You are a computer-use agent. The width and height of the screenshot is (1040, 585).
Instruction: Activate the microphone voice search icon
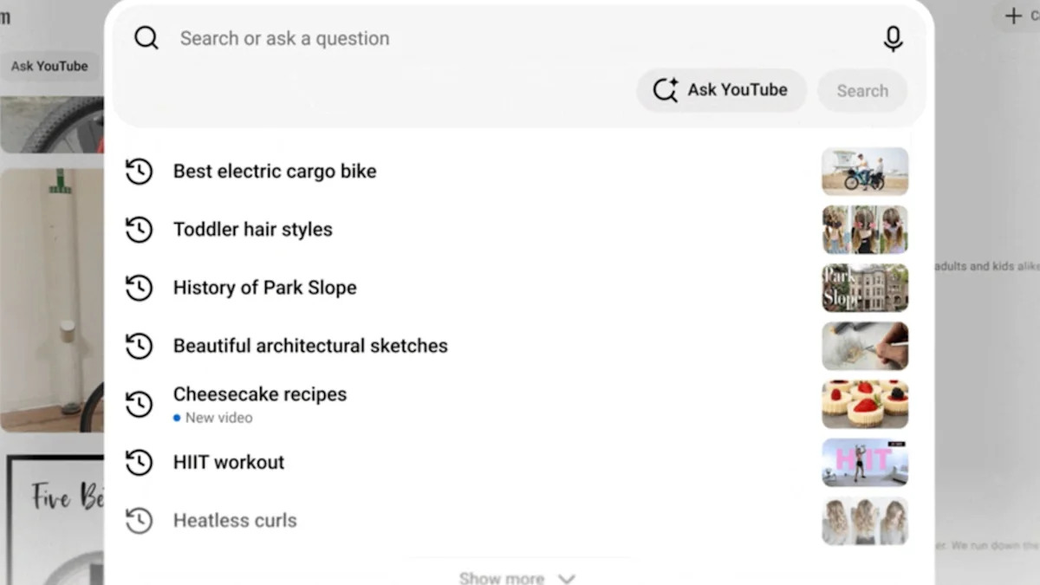click(x=893, y=38)
